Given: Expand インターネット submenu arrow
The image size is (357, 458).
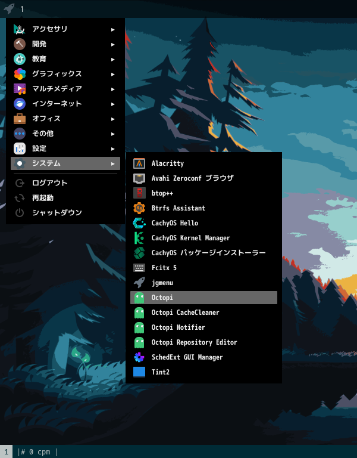Looking at the screenshot, I should pos(113,104).
